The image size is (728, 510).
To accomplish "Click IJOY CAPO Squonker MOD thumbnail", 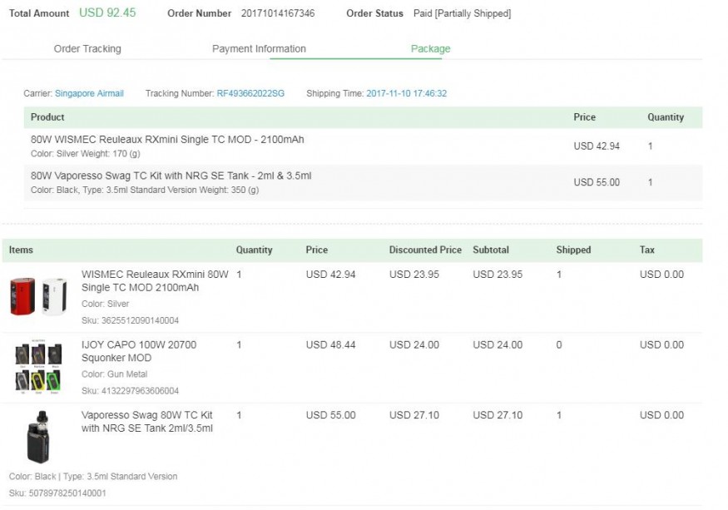I will click(38, 366).
